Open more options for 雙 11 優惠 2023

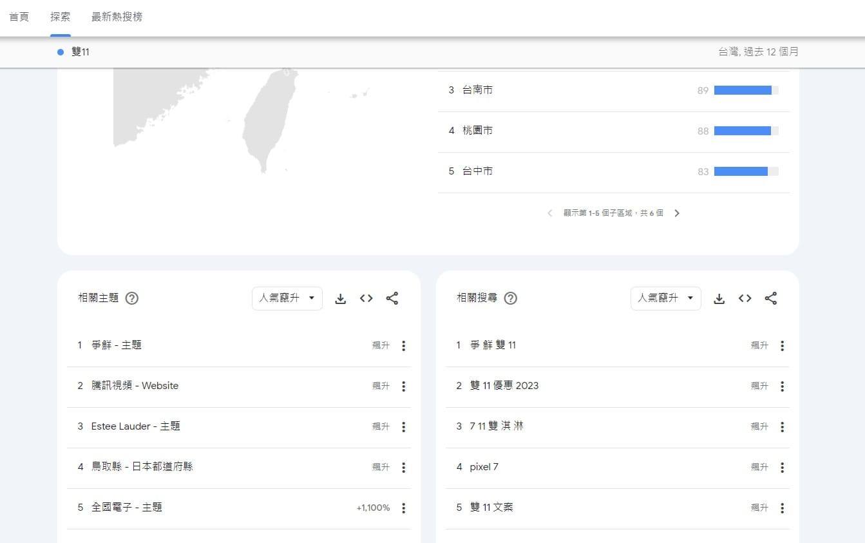pyautogui.click(x=783, y=386)
